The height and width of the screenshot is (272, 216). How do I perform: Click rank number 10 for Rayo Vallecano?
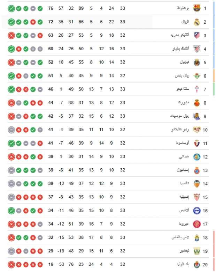(x=205, y=130)
